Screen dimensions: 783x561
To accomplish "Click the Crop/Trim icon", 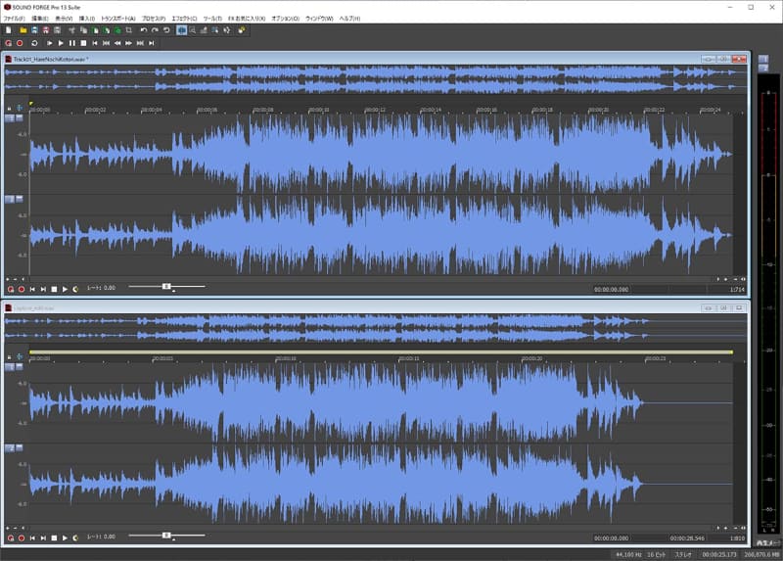I will tap(129, 30).
